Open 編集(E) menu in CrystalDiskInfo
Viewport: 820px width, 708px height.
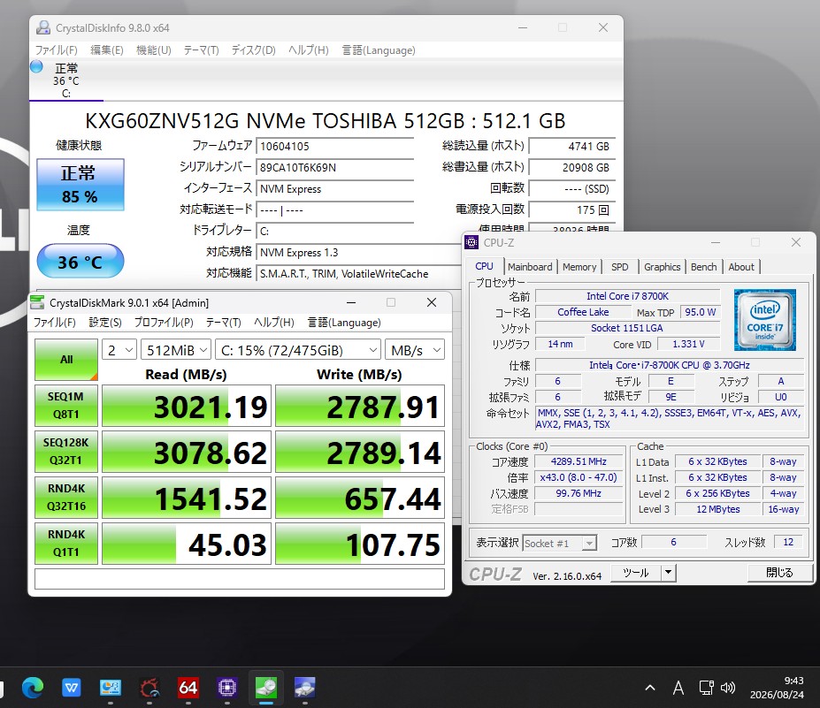pos(107,50)
